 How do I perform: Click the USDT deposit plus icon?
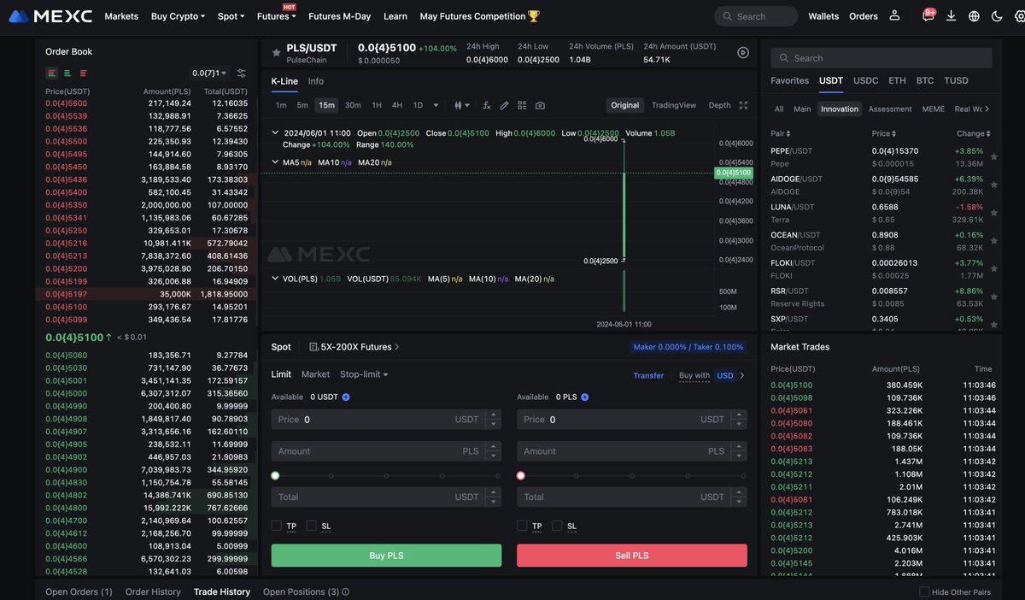click(346, 397)
